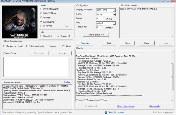Click the Physical memory 4,00 GB line

tap(14, 93)
